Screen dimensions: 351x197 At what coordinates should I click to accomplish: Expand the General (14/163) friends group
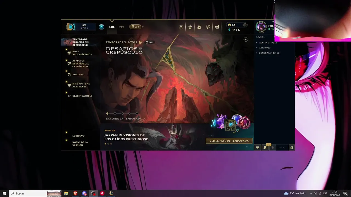point(269,53)
